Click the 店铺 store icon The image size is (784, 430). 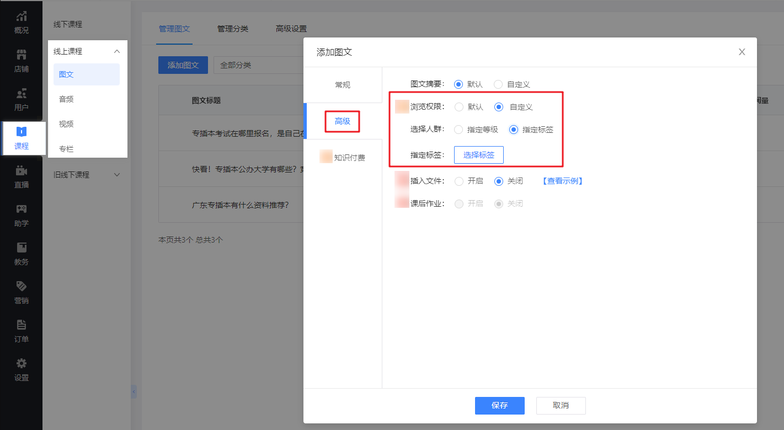click(21, 55)
